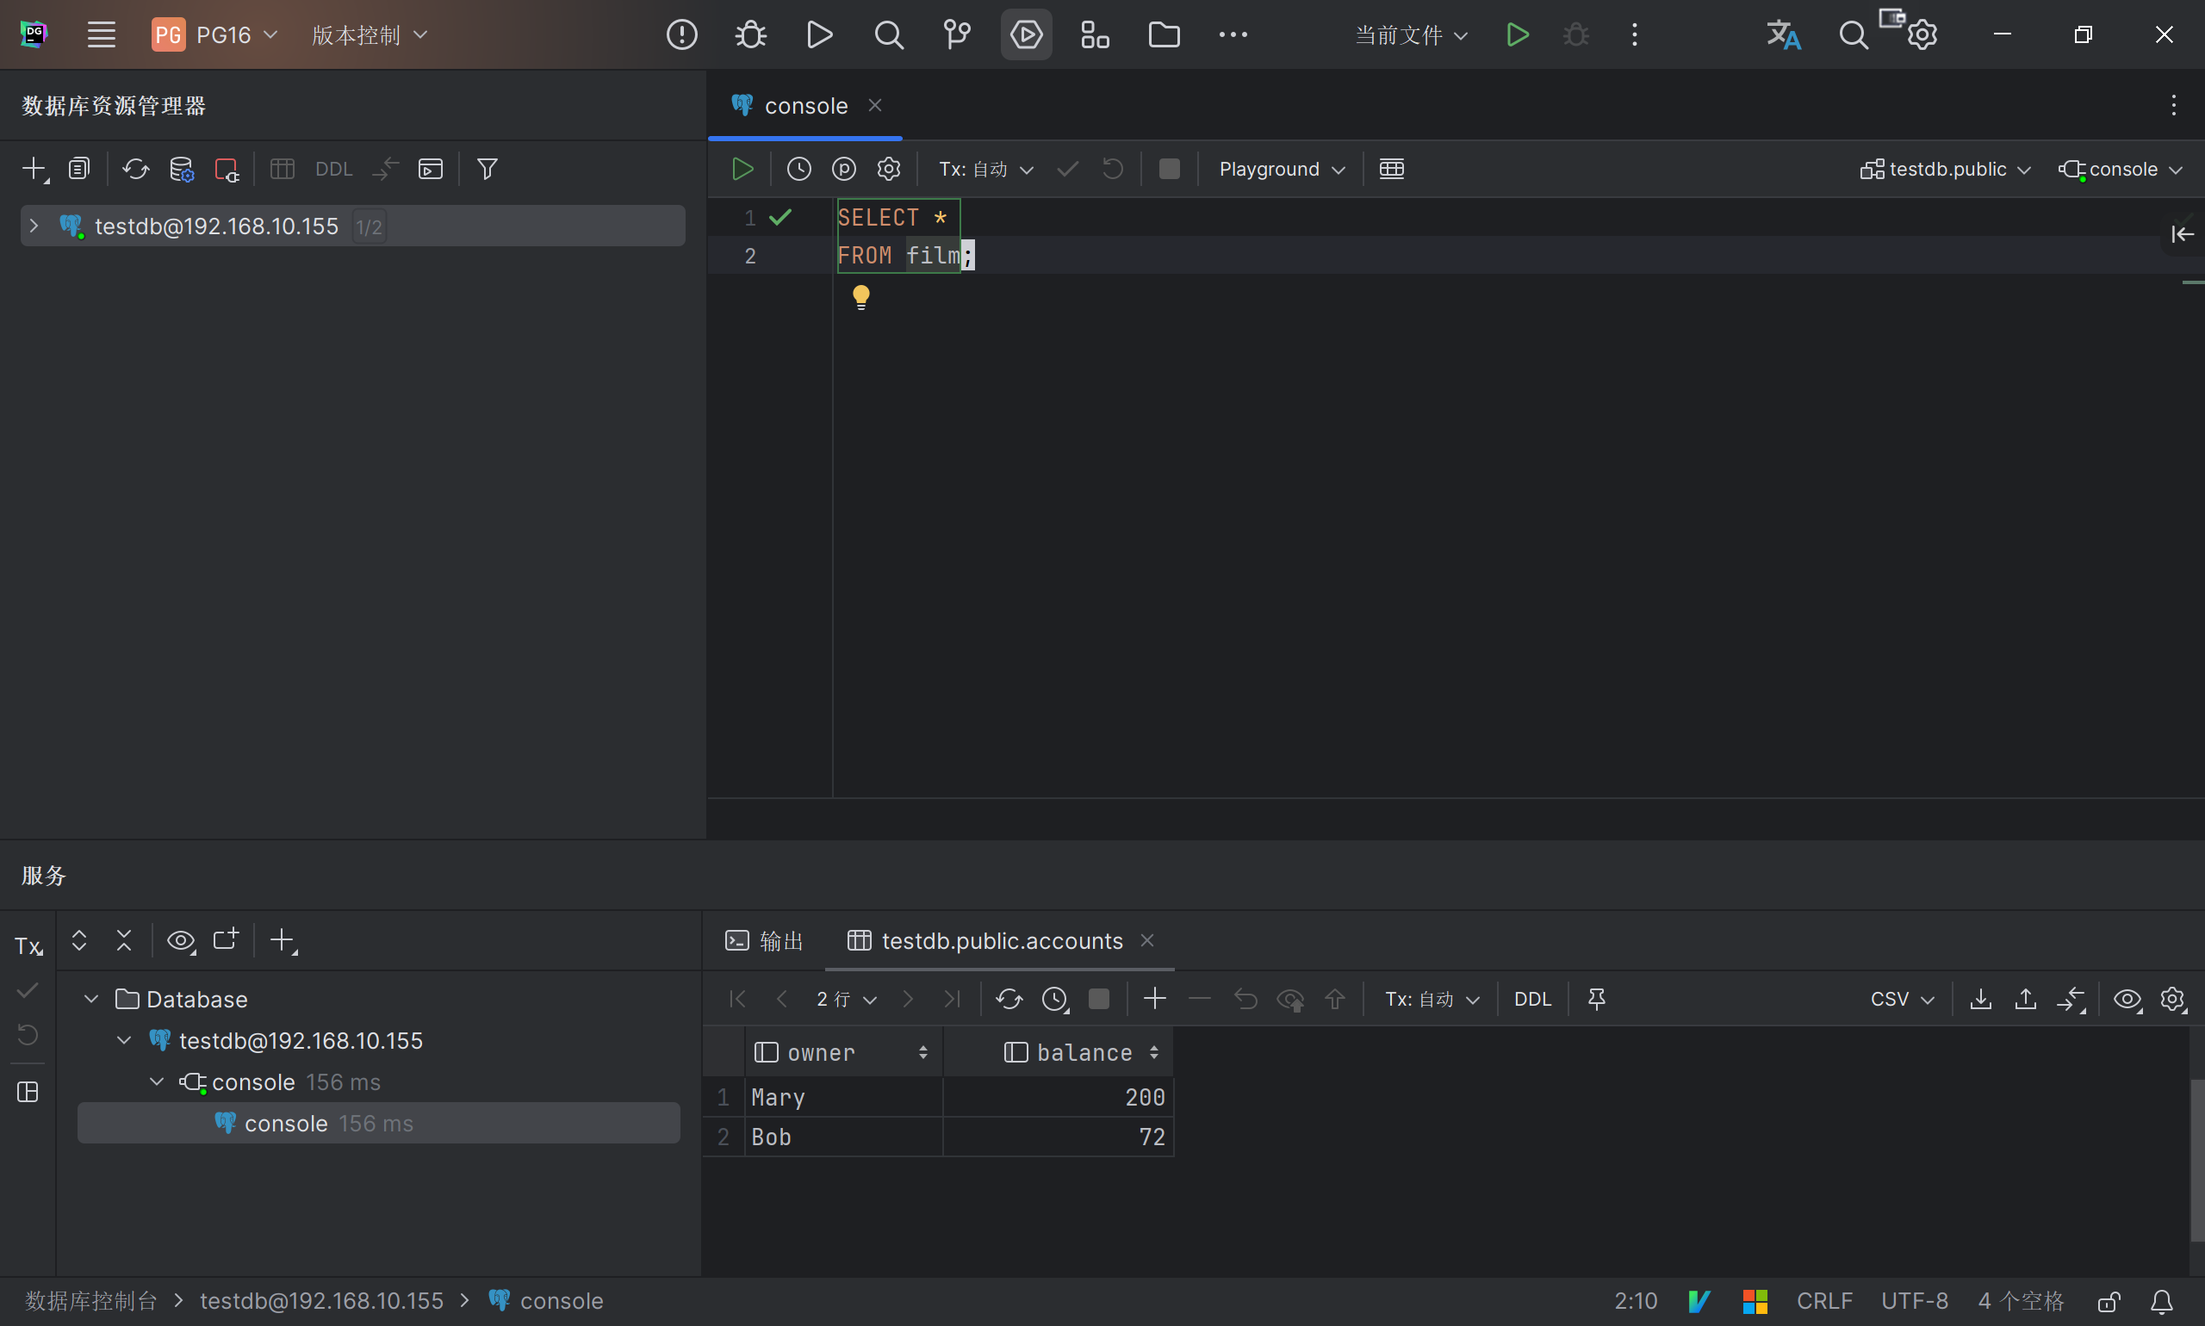
Task: Click UTF-8 encoding in status bar
Action: coord(1915,1301)
